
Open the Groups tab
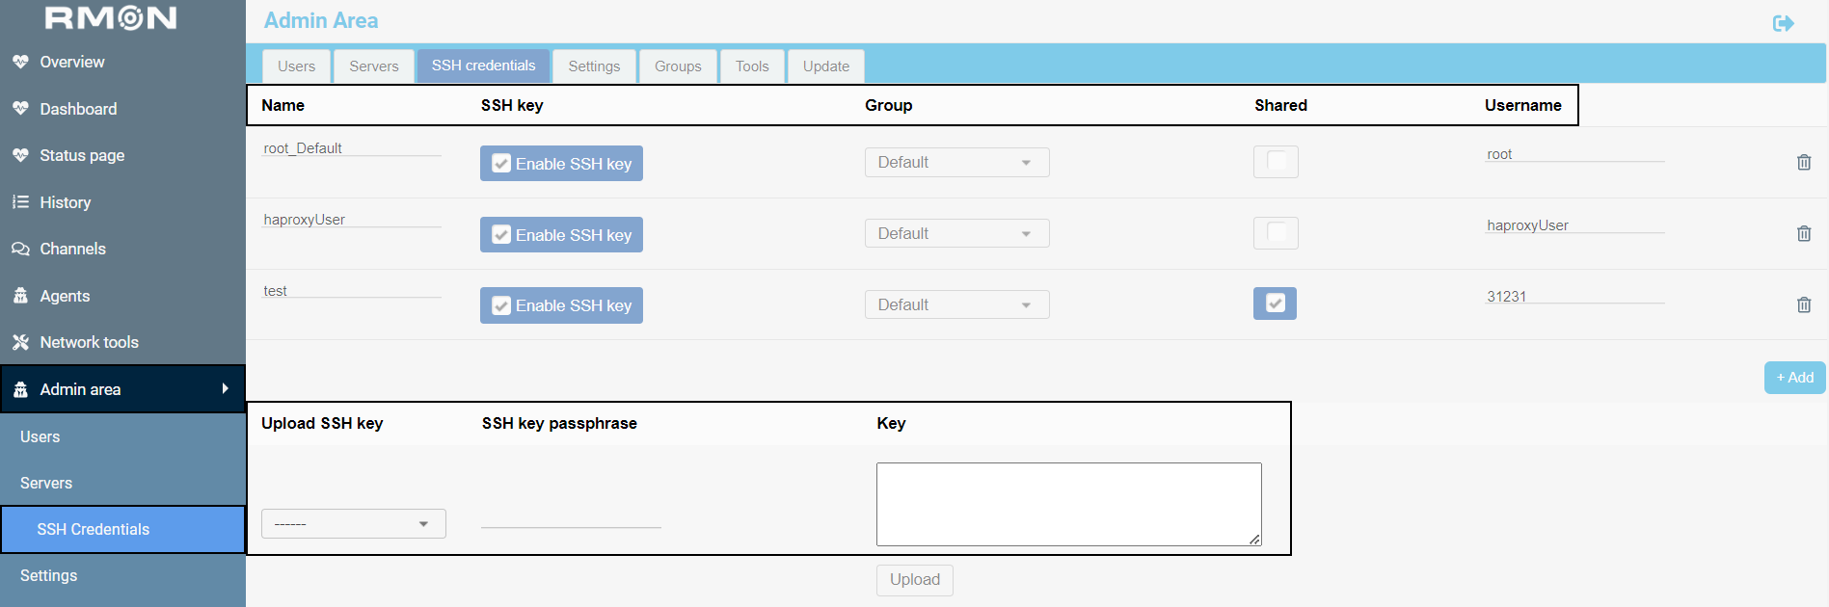pos(678,66)
